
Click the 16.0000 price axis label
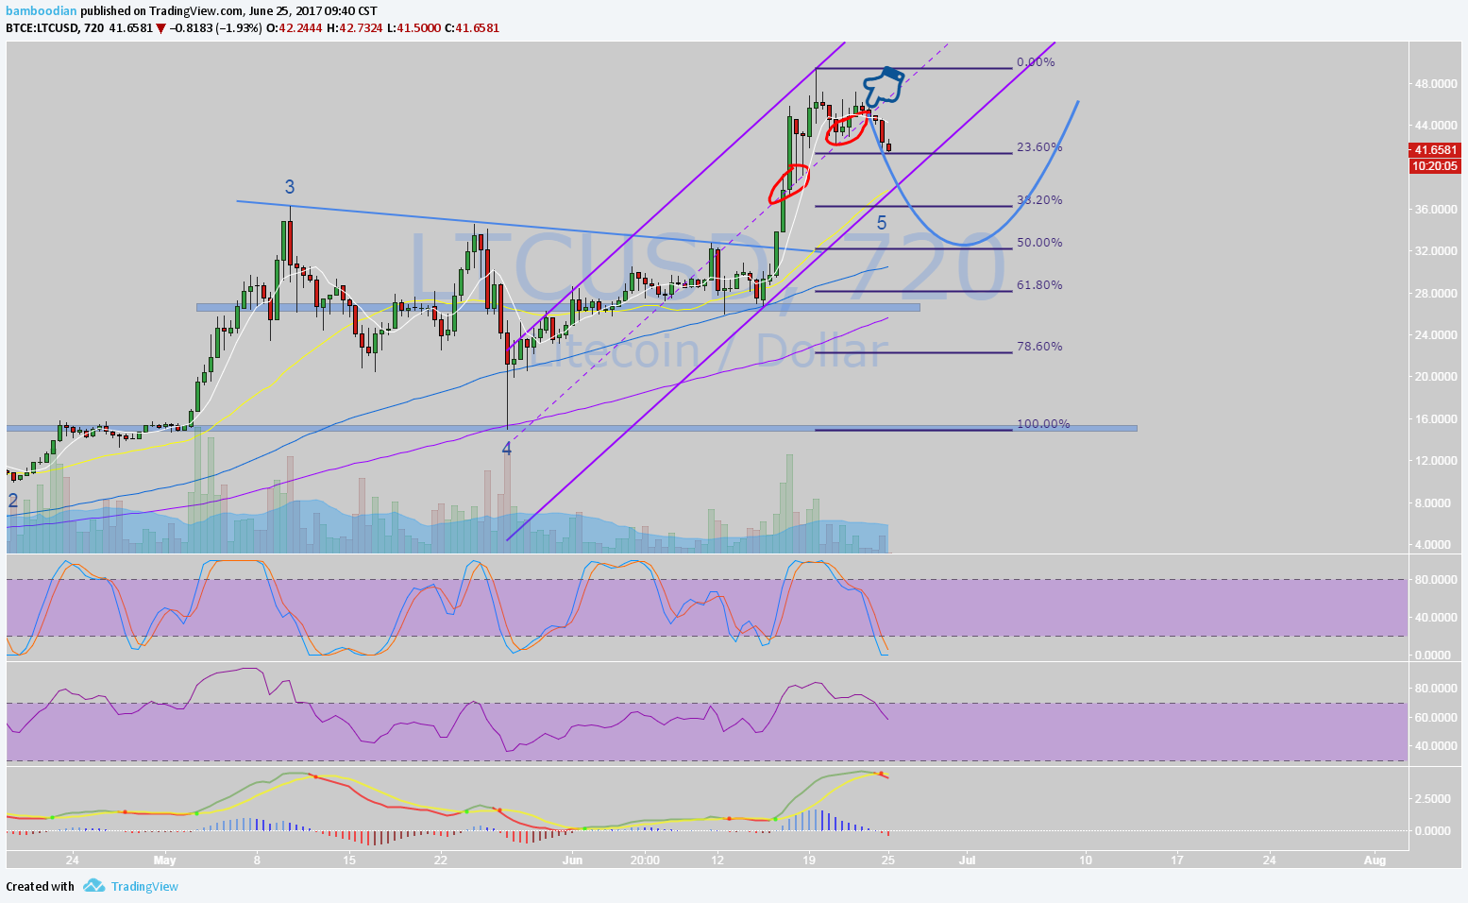tap(1435, 419)
